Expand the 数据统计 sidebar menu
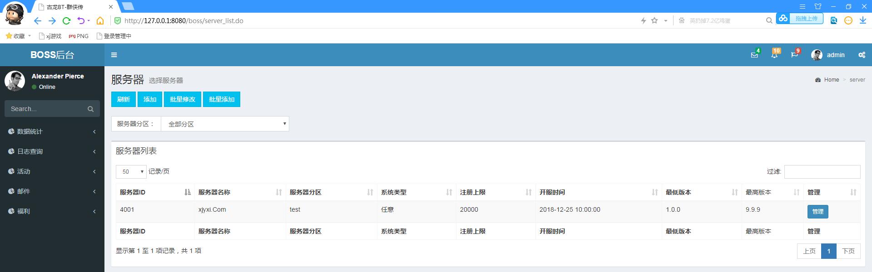The width and height of the screenshot is (872, 272). (52, 131)
